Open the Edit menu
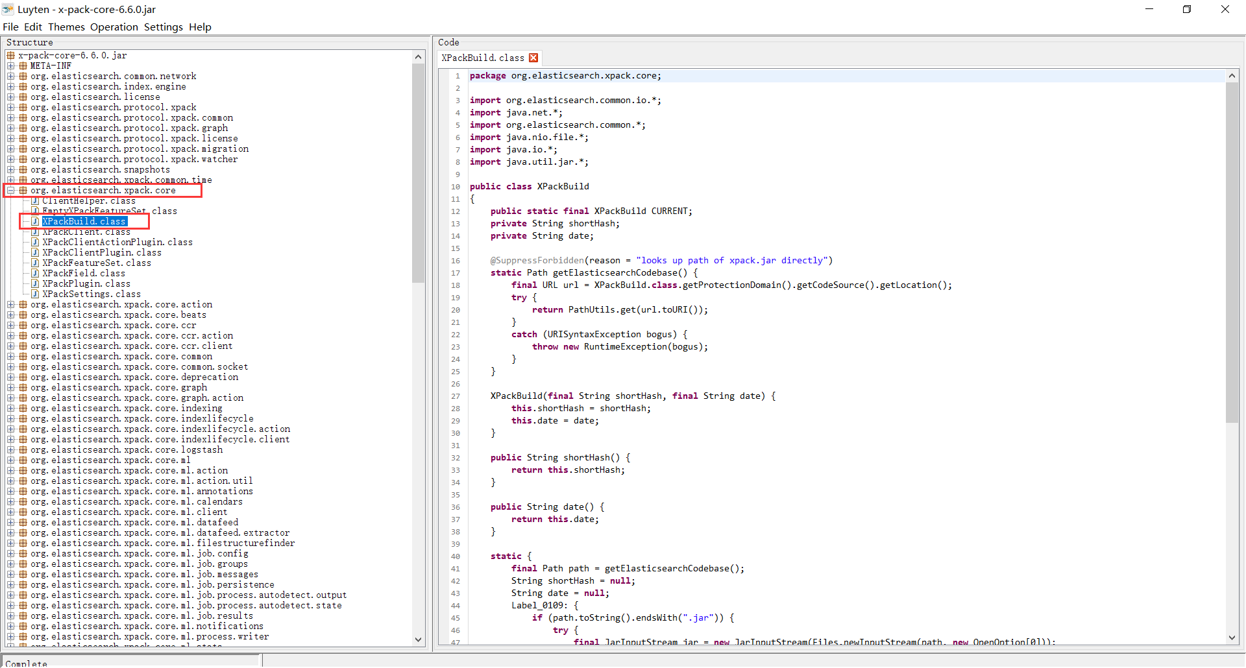The height and width of the screenshot is (668, 1246). click(x=33, y=27)
